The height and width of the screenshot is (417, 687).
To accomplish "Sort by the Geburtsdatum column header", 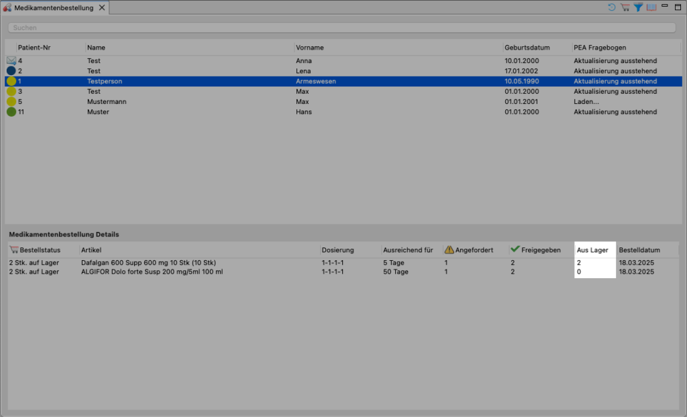I will pos(527,48).
